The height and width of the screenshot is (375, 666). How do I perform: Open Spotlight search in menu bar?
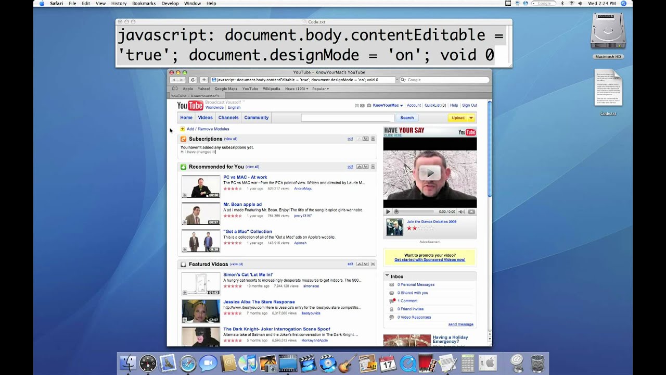coord(623,3)
